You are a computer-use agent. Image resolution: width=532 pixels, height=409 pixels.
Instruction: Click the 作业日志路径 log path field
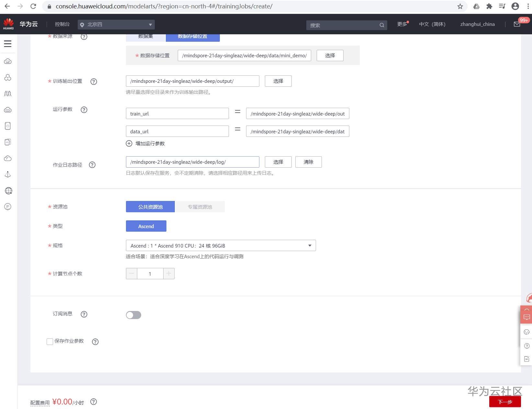(193, 162)
